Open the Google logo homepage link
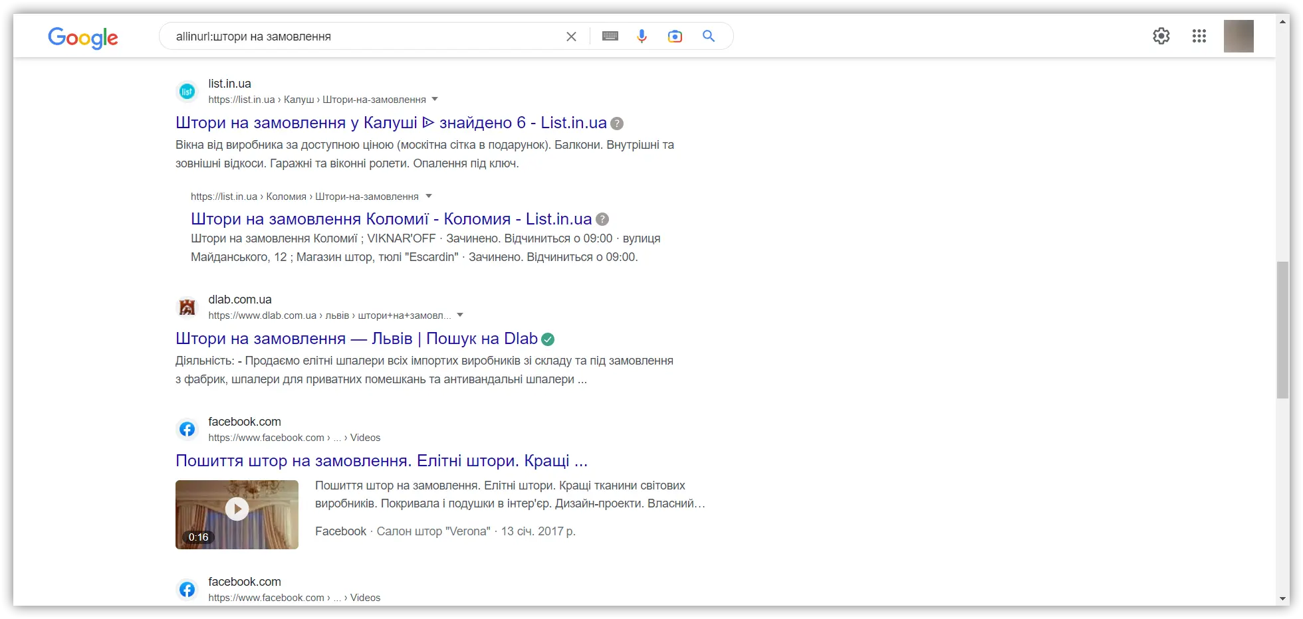The image size is (1303, 619). 83,37
